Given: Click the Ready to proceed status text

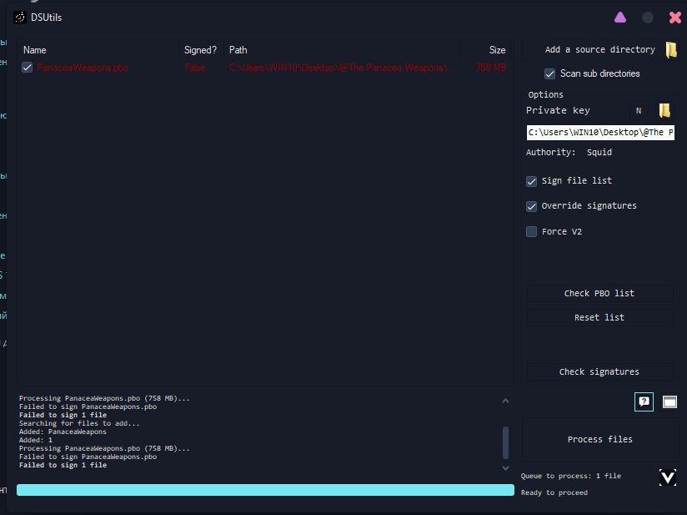Looking at the screenshot, I should coord(554,492).
